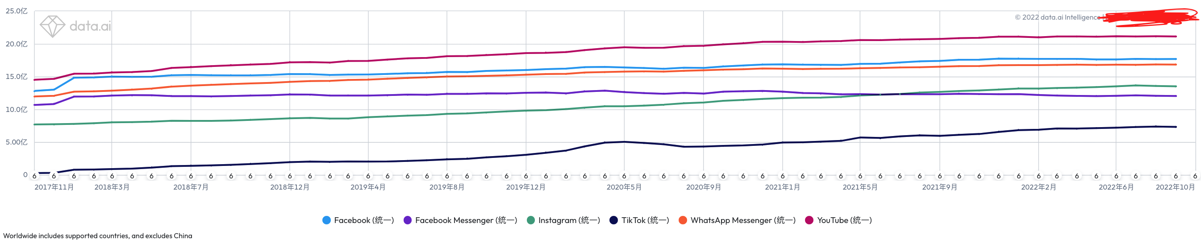Click the 10.0亿 y-axis label
The image size is (1201, 248).
(17, 110)
